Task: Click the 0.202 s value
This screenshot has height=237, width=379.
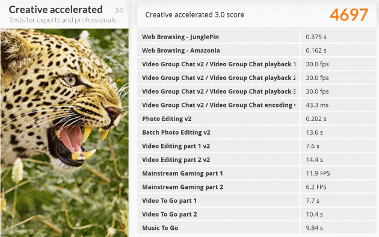Action: point(316,118)
